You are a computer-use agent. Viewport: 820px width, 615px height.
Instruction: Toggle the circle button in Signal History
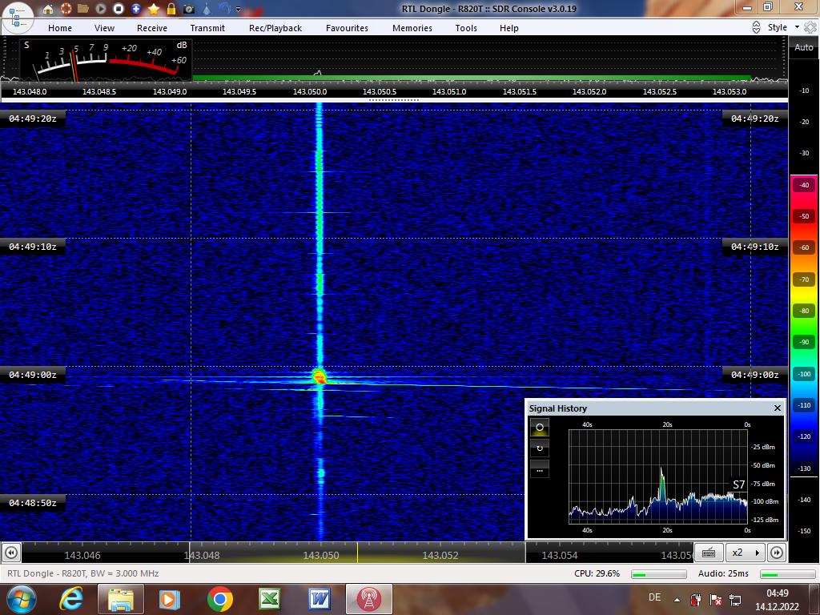(540, 428)
